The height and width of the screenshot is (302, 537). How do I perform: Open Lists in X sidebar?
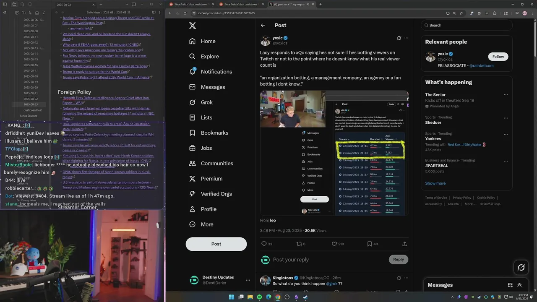201,117
